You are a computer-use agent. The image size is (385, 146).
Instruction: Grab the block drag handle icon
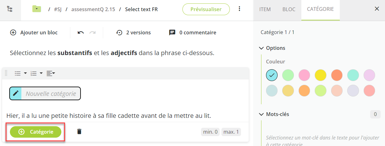(x=6, y=73)
